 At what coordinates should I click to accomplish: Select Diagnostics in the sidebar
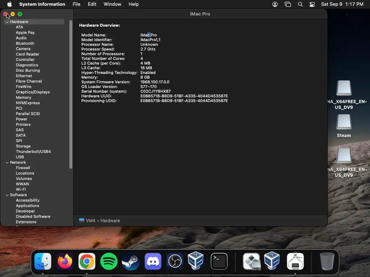click(x=27, y=65)
